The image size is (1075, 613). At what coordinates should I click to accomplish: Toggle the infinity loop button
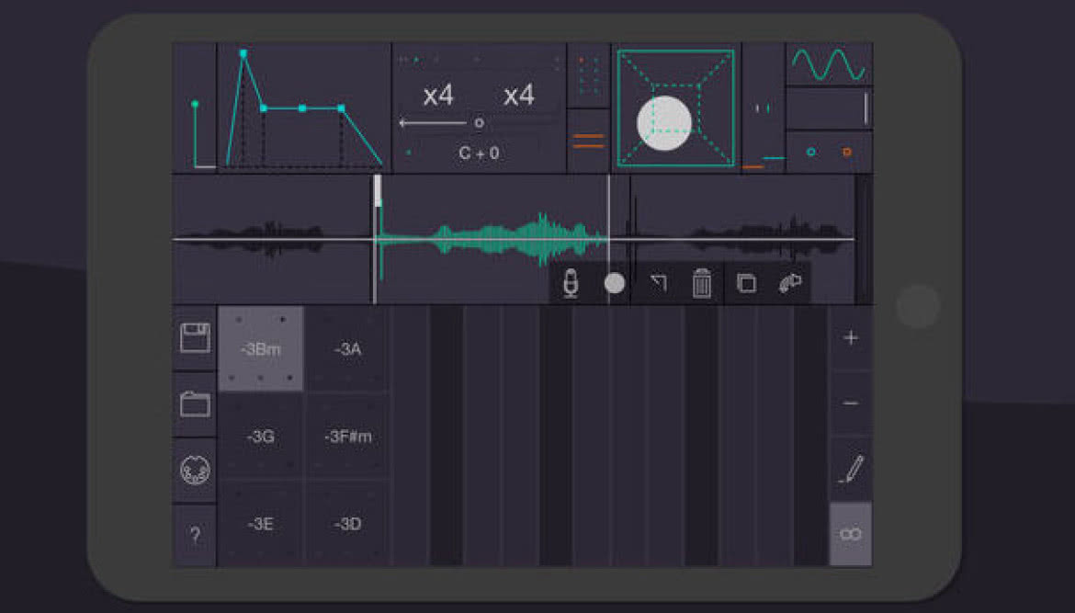tap(851, 534)
